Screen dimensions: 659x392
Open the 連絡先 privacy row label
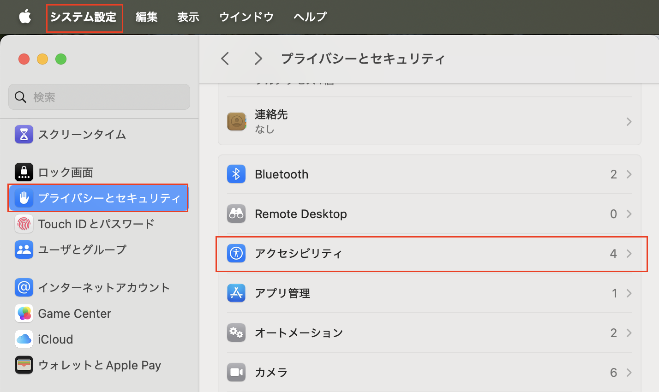271,114
